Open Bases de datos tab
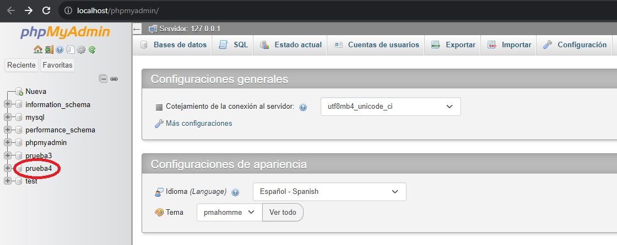Image resolution: width=617 pixels, height=245 pixels. point(173,44)
